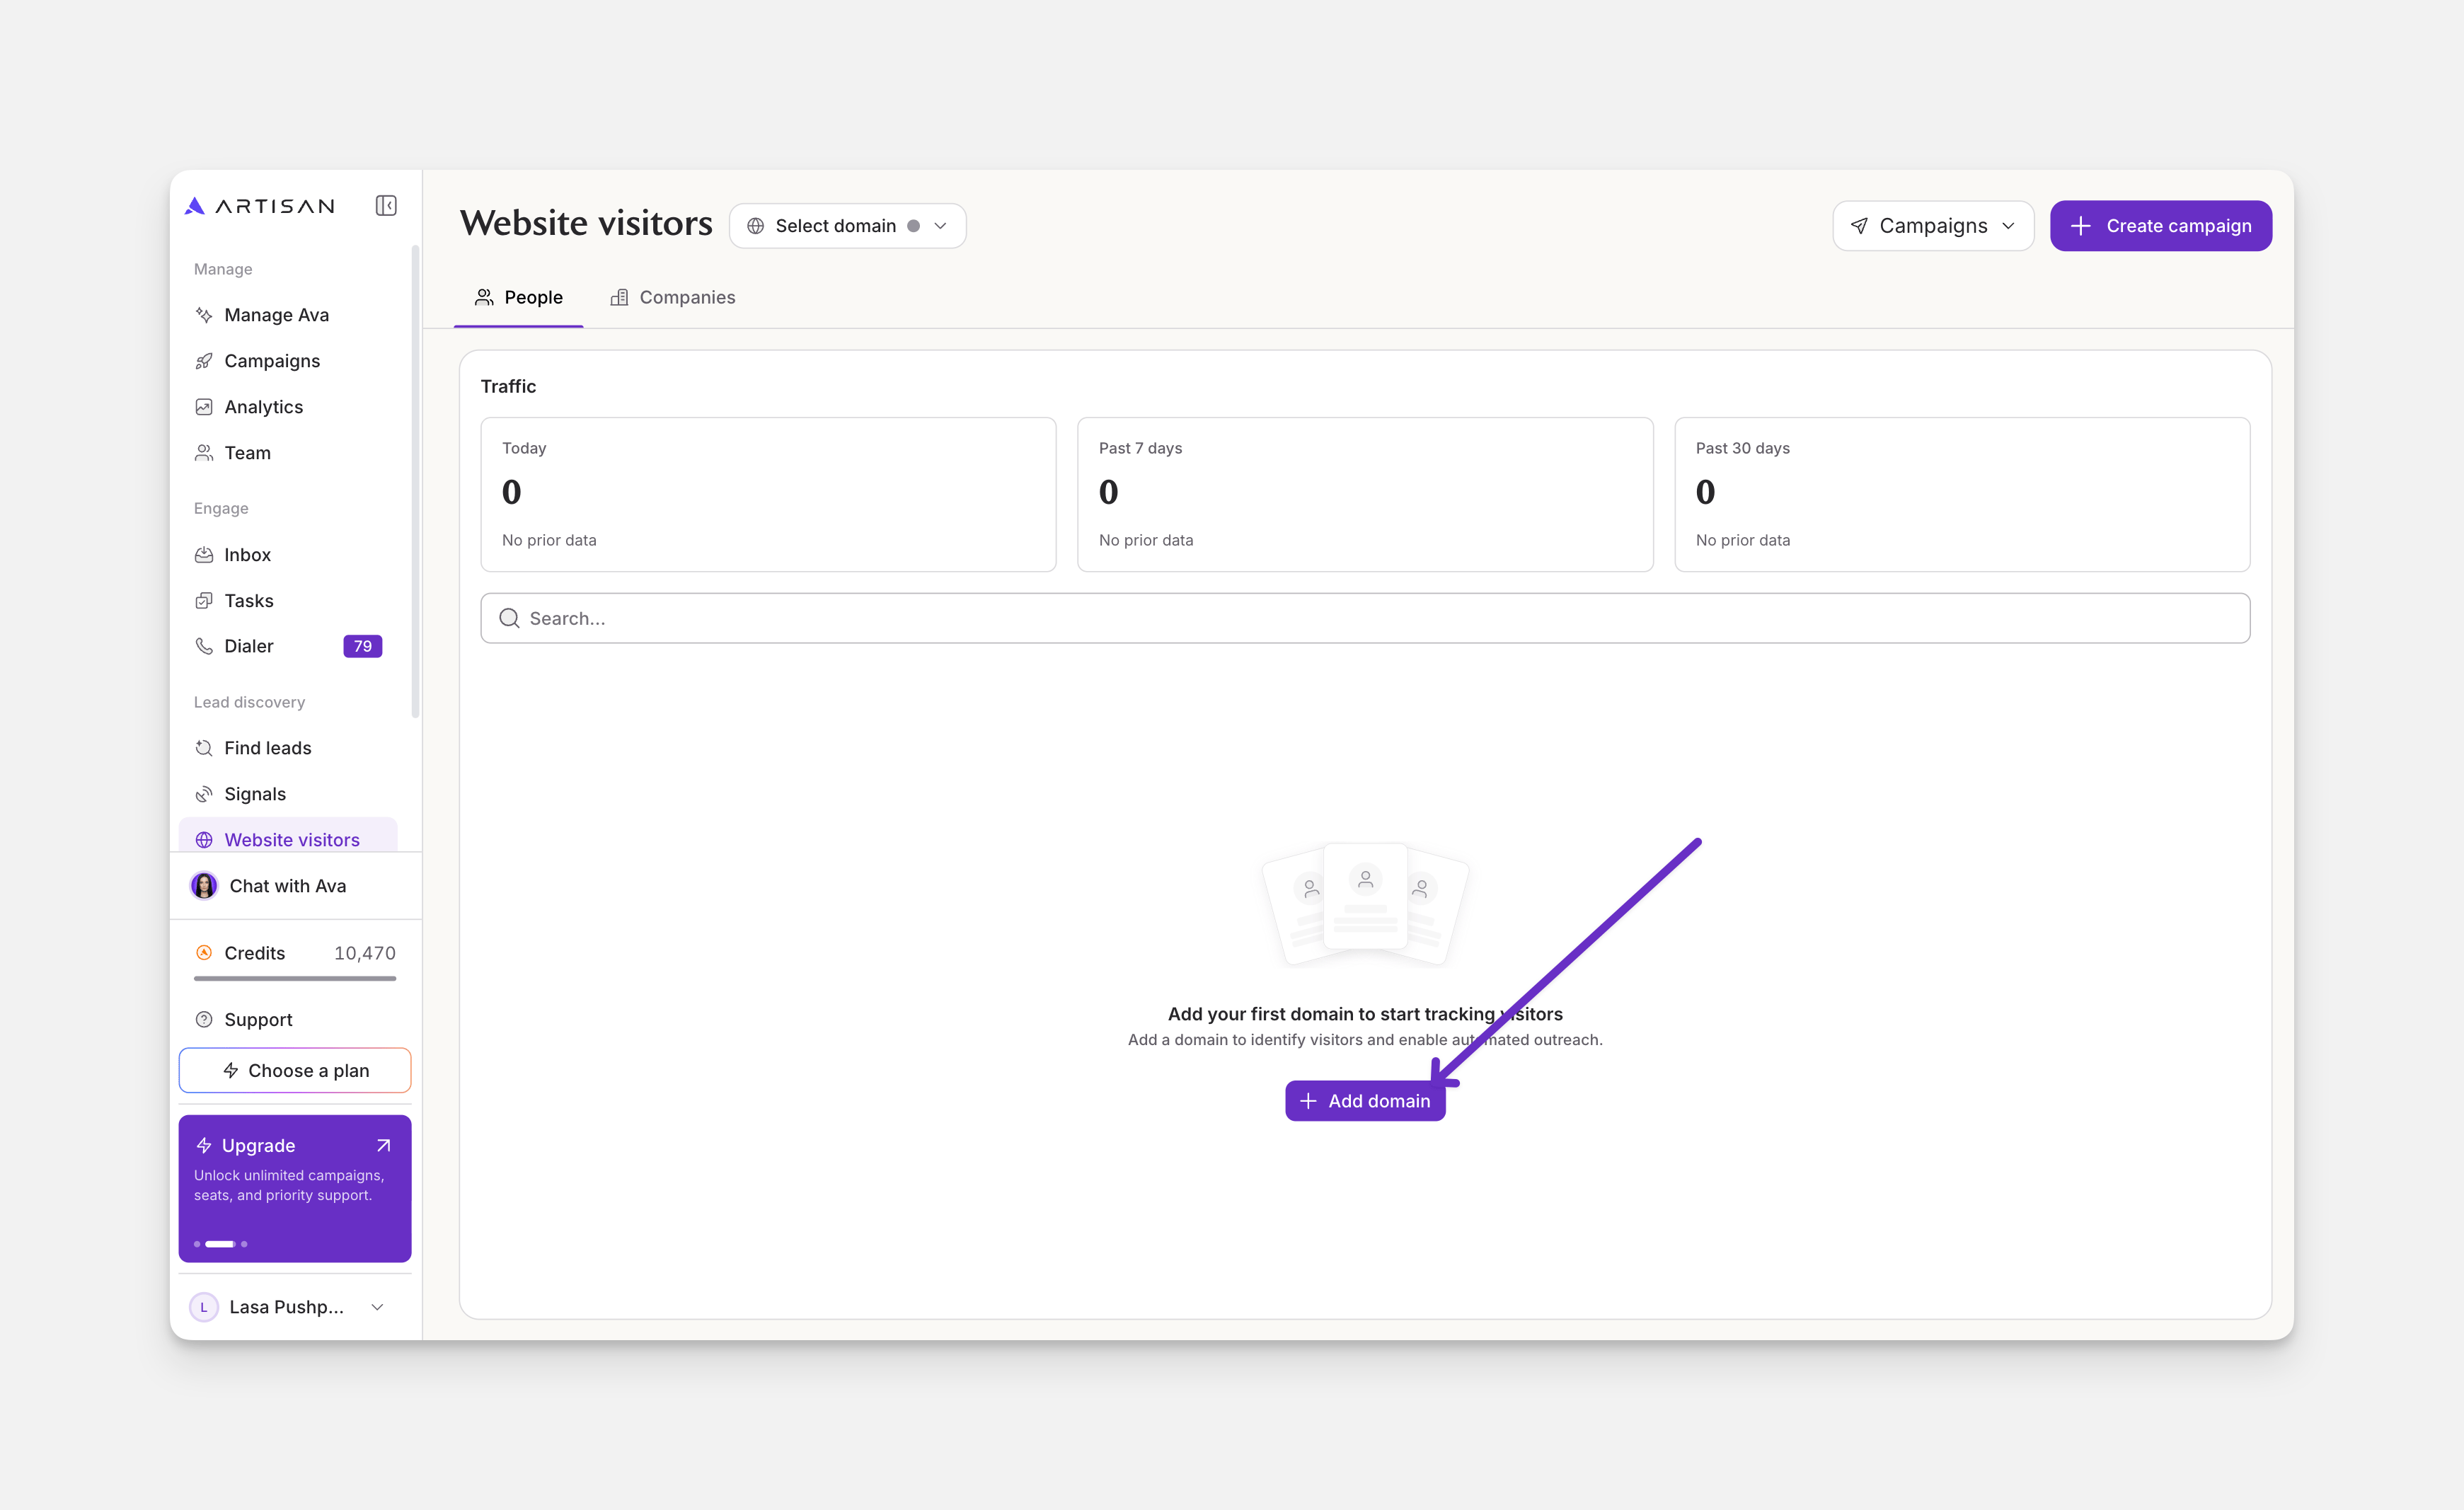
Task: Click the sidebar scrollbar
Action: click(x=415, y=482)
